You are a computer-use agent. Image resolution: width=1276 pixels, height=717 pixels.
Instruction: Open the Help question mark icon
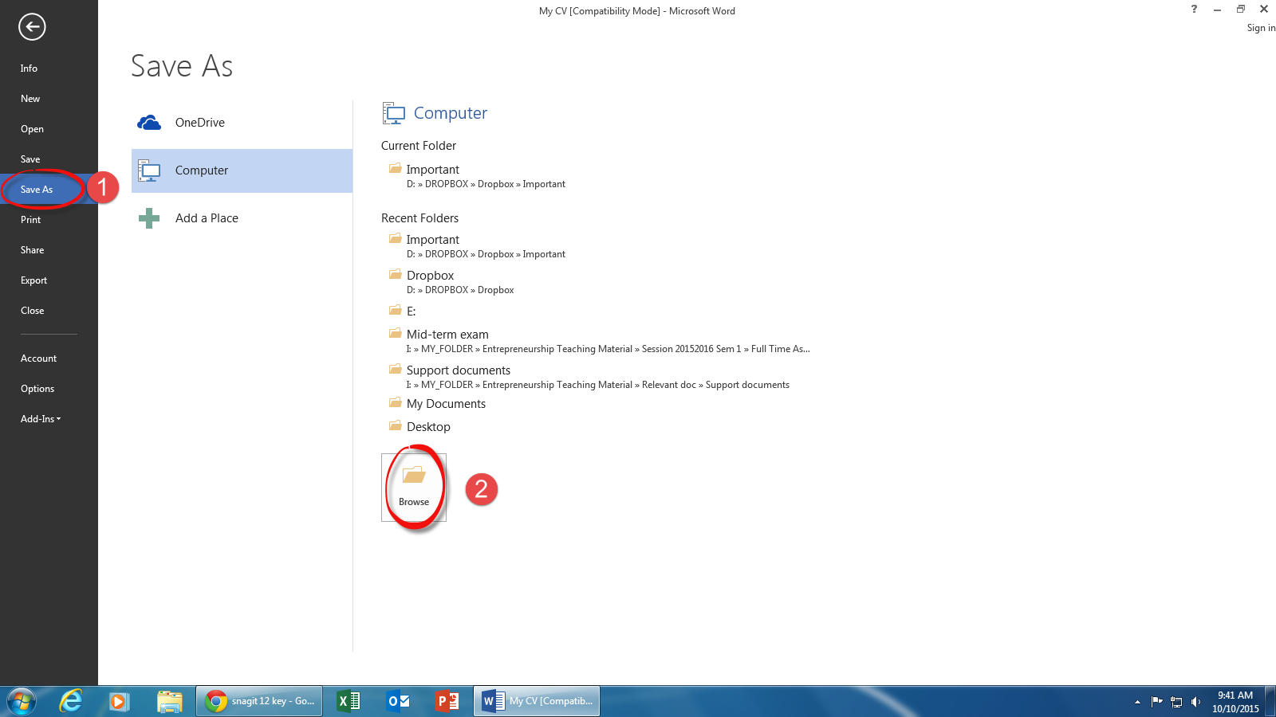(1194, 10)
